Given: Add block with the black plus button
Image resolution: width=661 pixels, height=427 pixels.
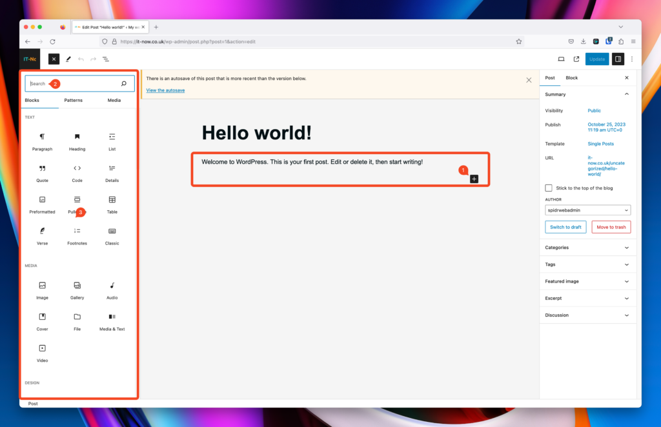Looking at the screenshot, I should tap(474, 179).
